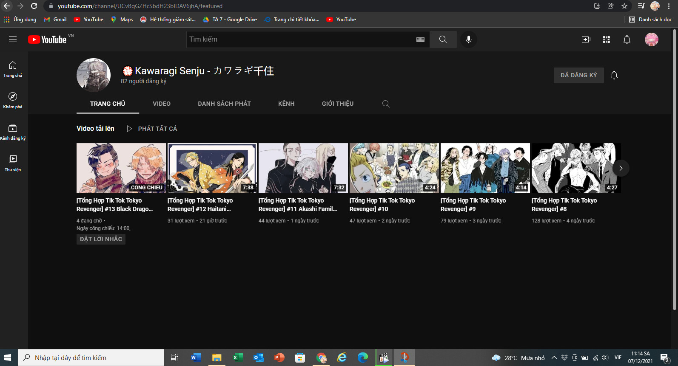Expand hidden system tray icons chevron
Image resolution: width=678 pixels, height=366 pixels.
[554, 358]
